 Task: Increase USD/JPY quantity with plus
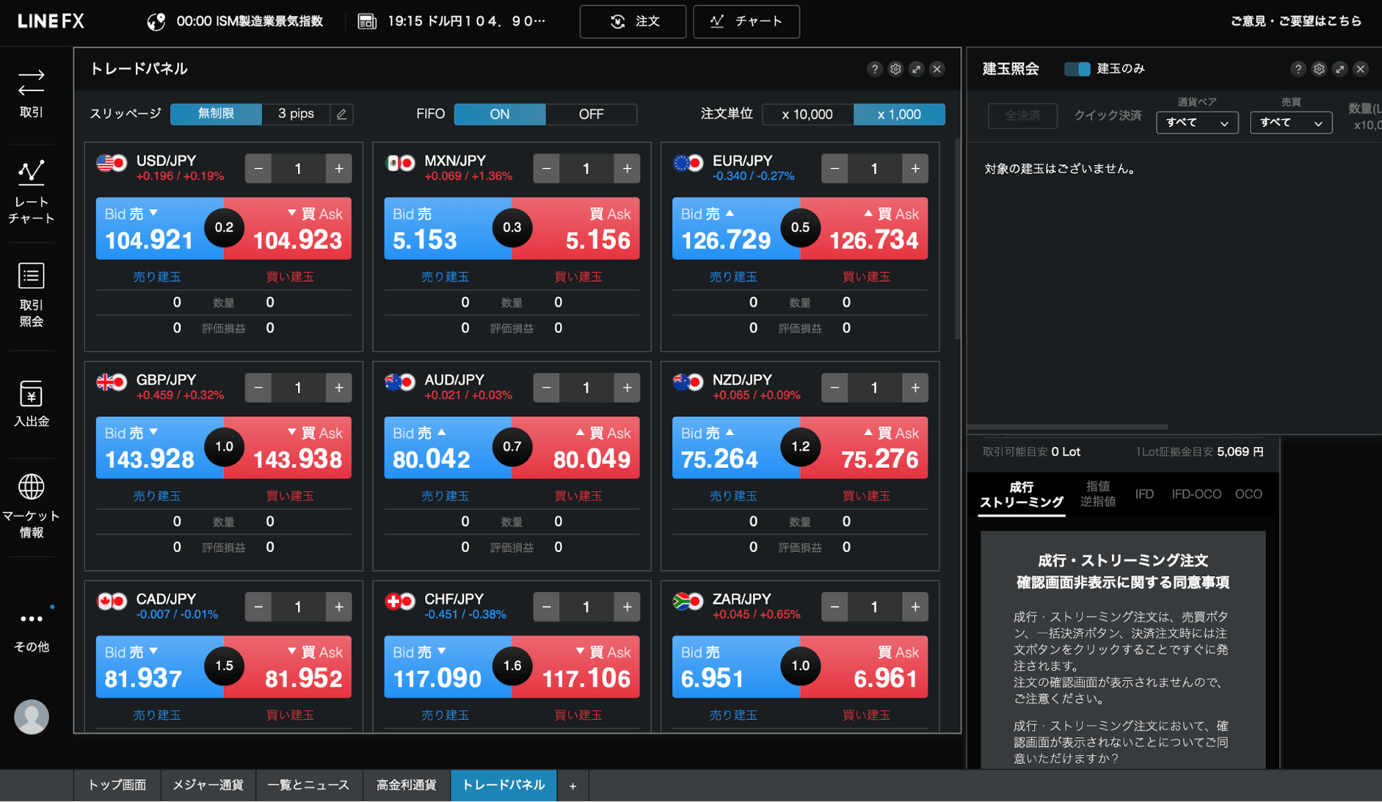pos(339,169)
